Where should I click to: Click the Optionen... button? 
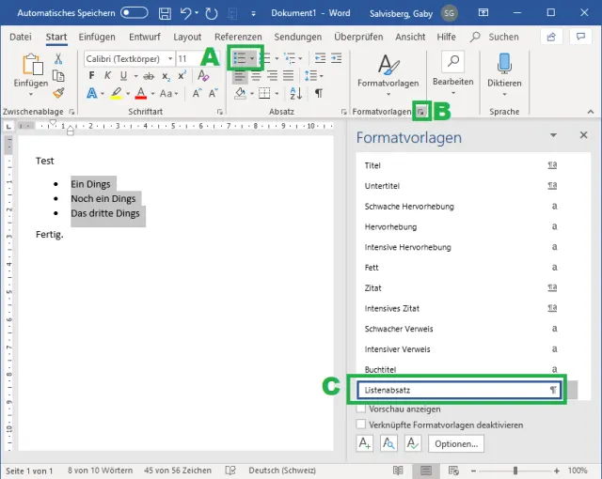456,444
